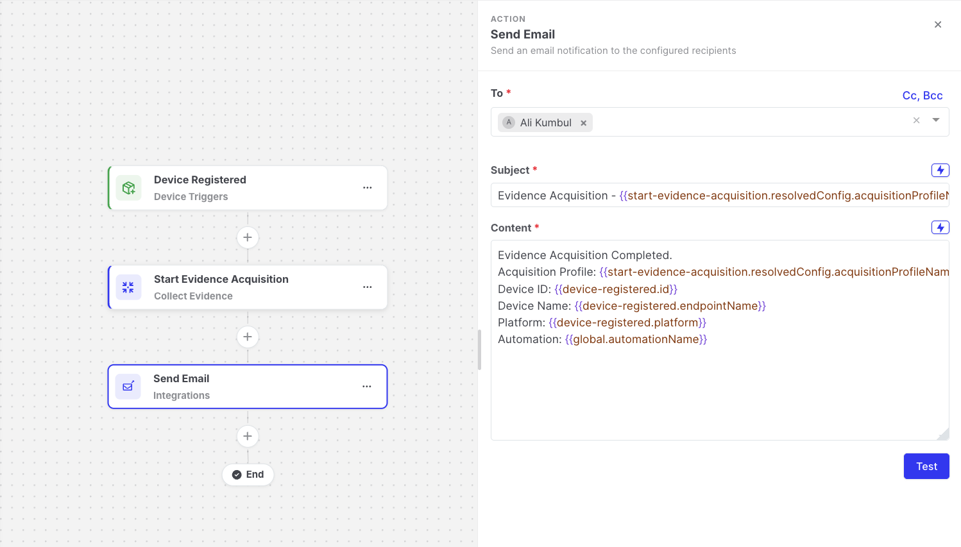Click the Content textarea corner grip
Screen dimensions: 961x547
point(943,434)
